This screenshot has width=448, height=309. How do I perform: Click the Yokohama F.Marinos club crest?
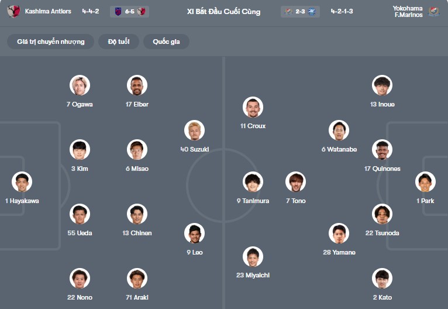point(433,11)
